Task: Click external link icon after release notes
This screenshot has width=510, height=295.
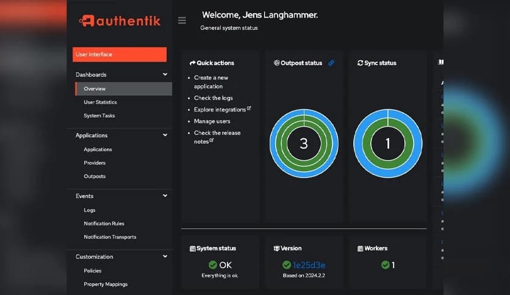Action: click(212, 140)
